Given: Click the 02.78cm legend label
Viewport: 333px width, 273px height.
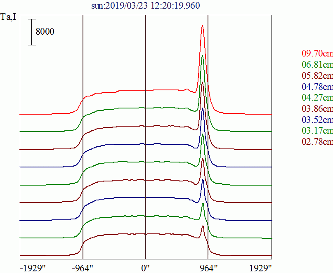Looking at the screenshot, I should coord(317,142).
